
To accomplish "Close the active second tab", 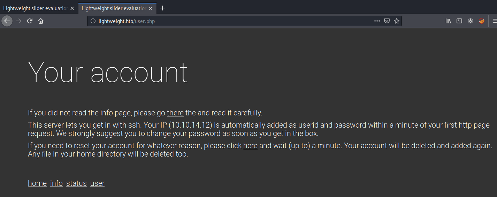I will [x=151, y=8].
